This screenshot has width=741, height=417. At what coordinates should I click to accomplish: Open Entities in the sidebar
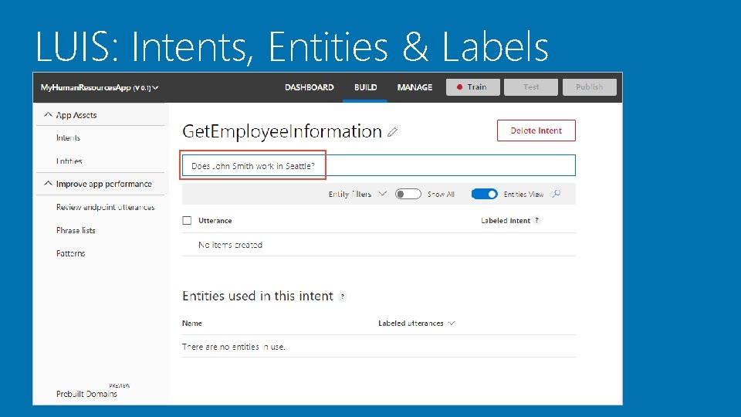(x=69, y=161)
